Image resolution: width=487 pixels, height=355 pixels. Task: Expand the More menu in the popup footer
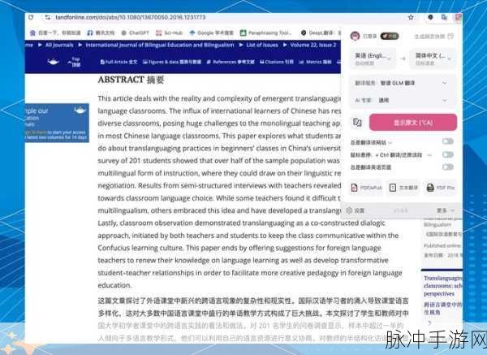(x=445, y=210)
